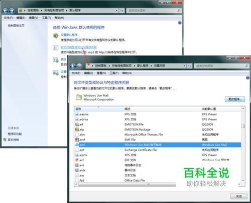
Task: Click Back arrow in Set Associations window
Action: (73, 66)
